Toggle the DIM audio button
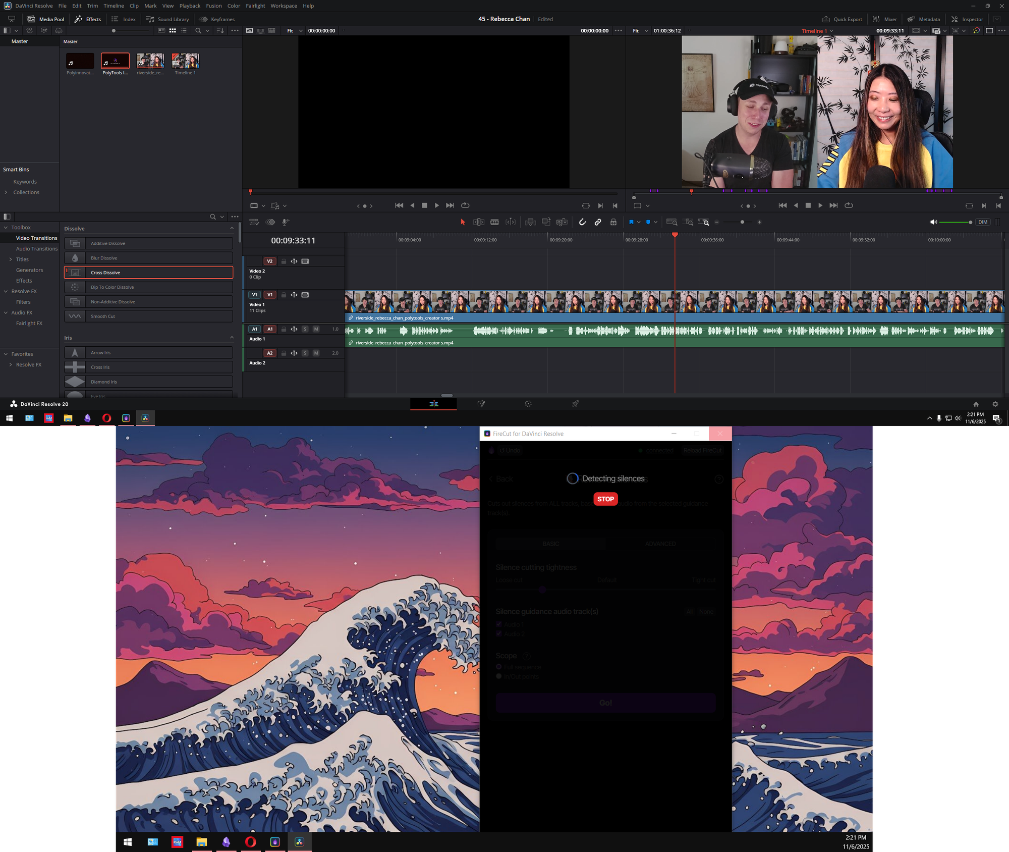This screenshot has width=1009, height=852. (x=983, y=222)
